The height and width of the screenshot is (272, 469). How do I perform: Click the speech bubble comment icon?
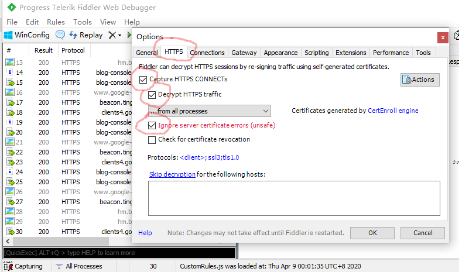pyautogui.click(x=60, y=35)
